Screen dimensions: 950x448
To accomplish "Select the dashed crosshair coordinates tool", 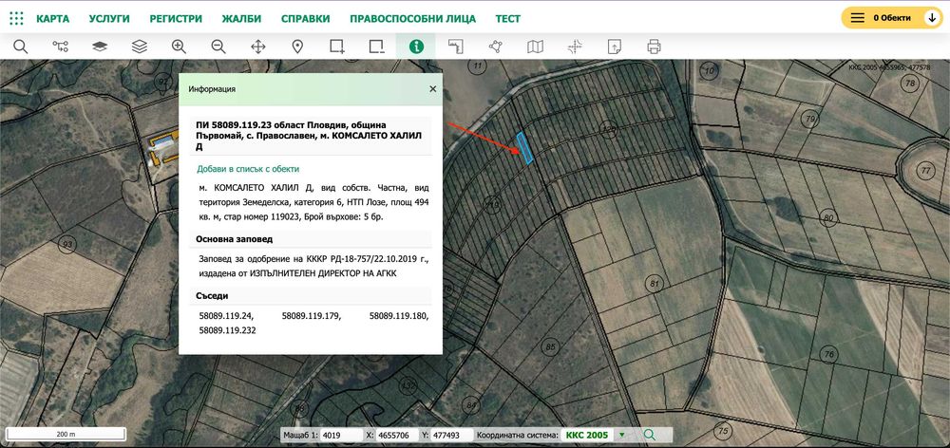I will pos(575,47).
